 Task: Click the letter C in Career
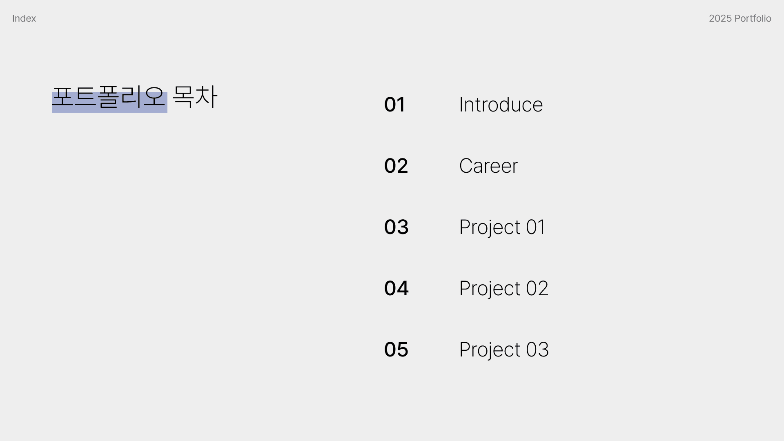click(466, 166)
